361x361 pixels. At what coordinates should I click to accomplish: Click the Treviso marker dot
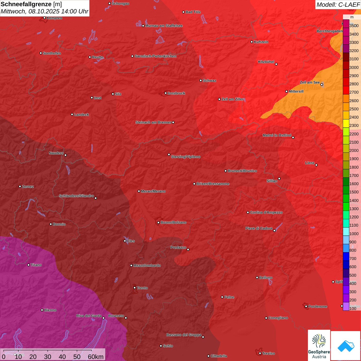coord(260,353)
